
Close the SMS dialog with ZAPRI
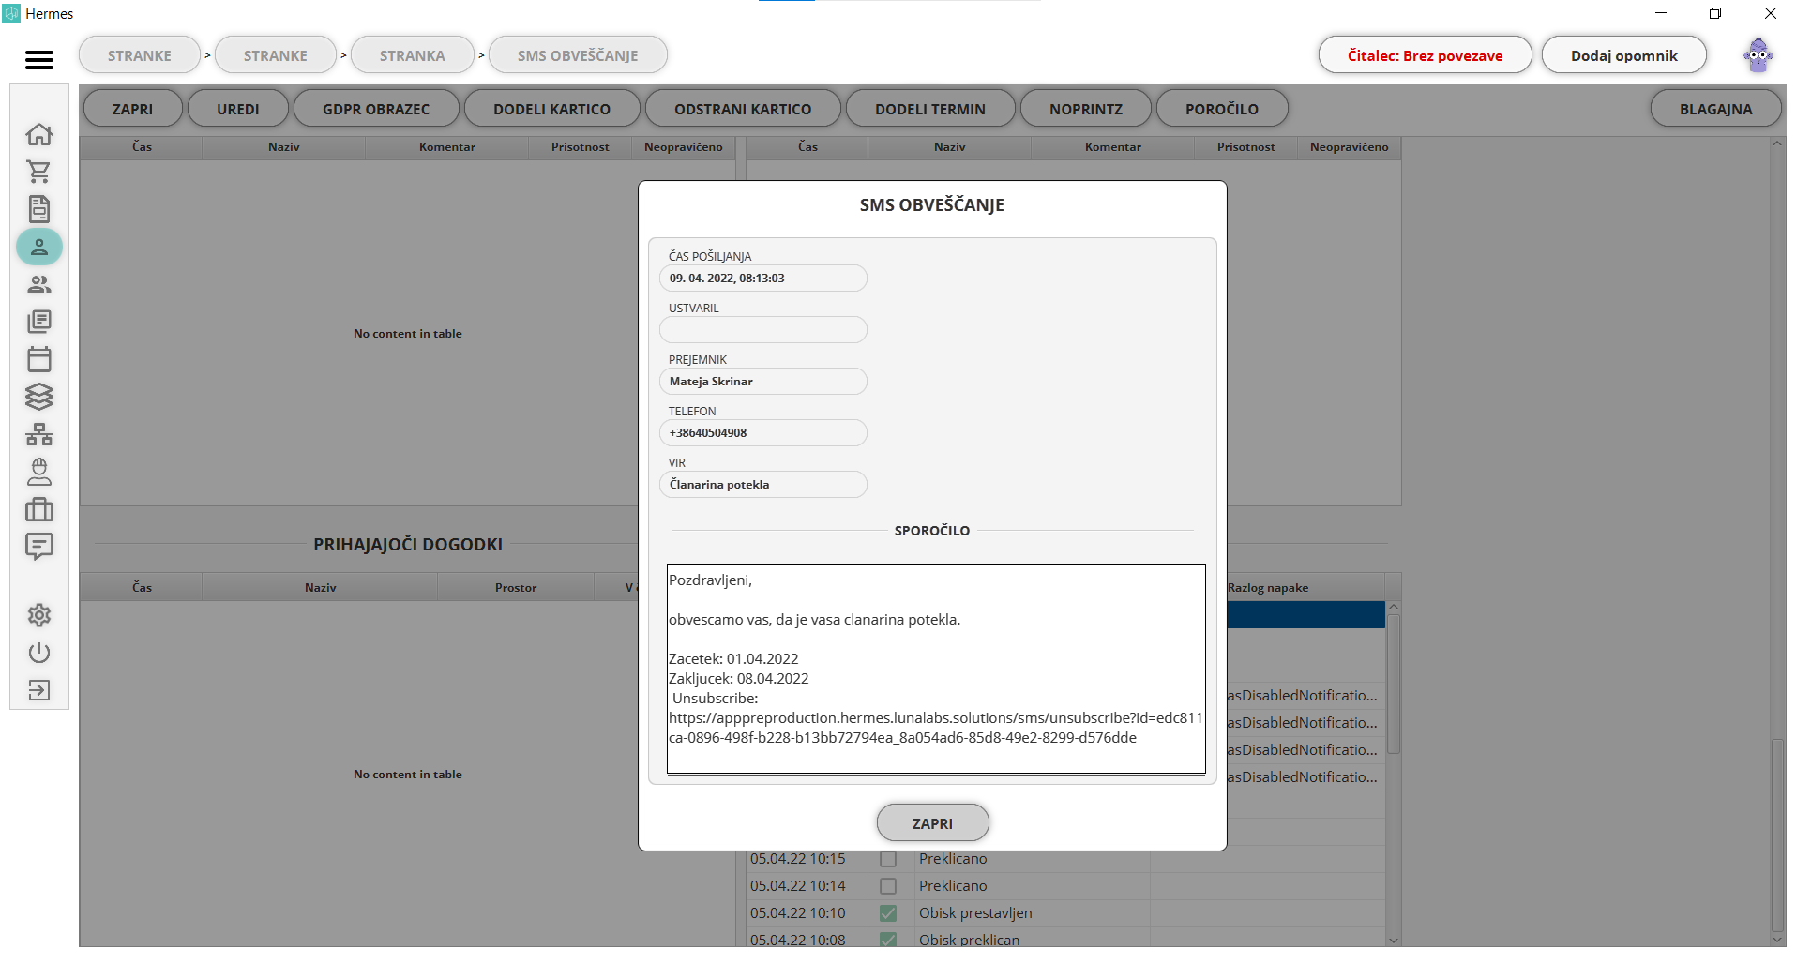click(x=932, y=823)
